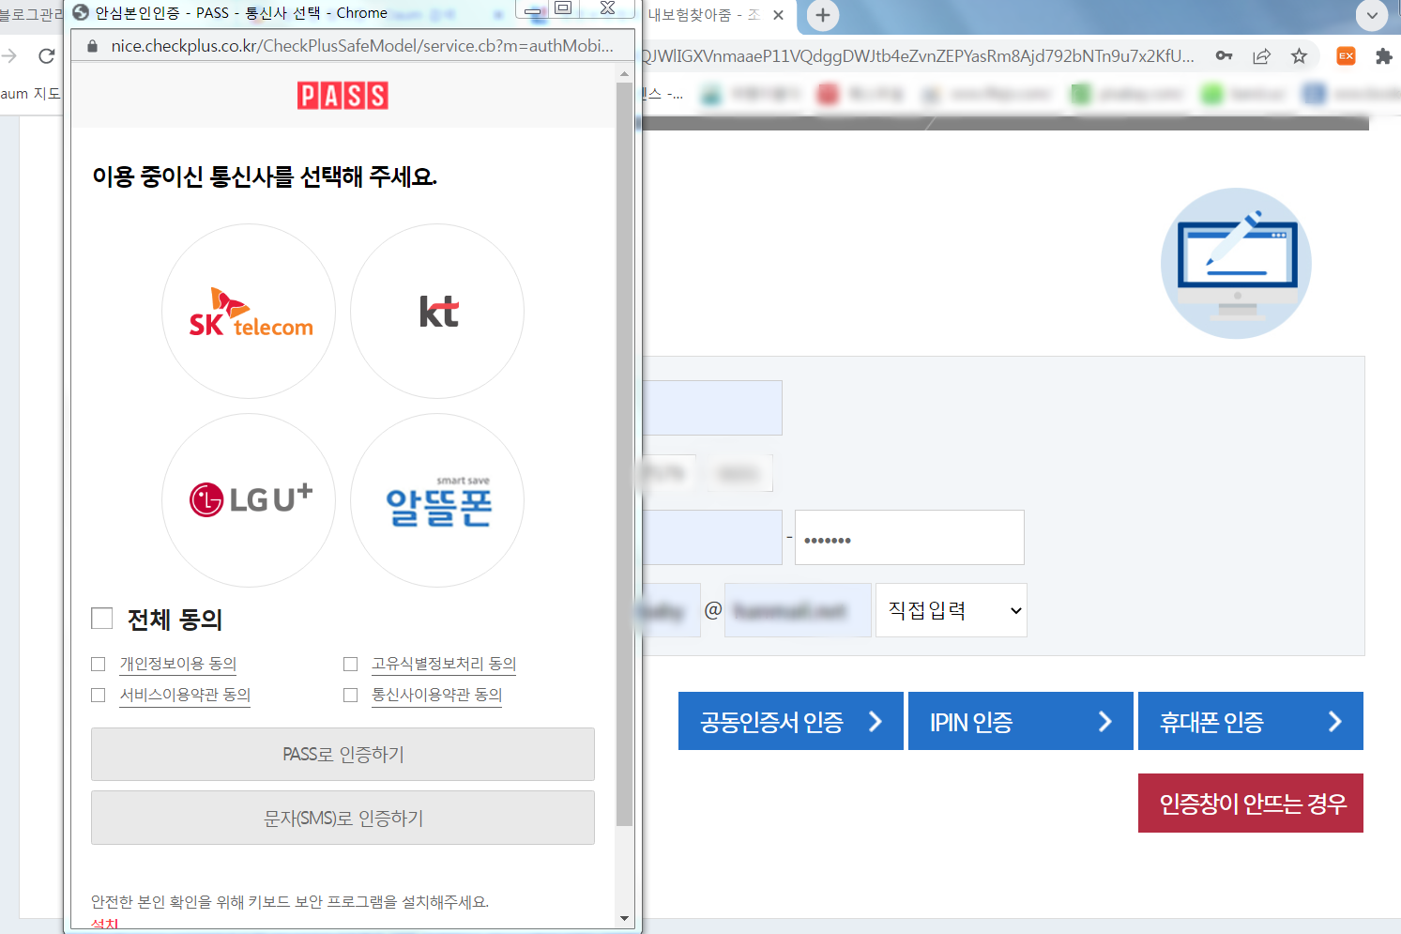Image resolution: width=1401 pixels, height=934 pixels.
Task: Switch to 내보험찾아줌 browser tab
Action: click(704, 15)
